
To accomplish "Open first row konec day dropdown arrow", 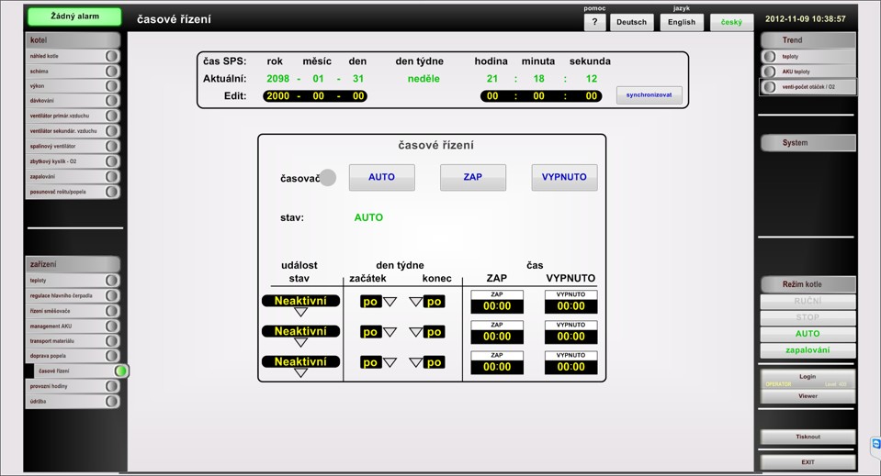I will 416,302.
